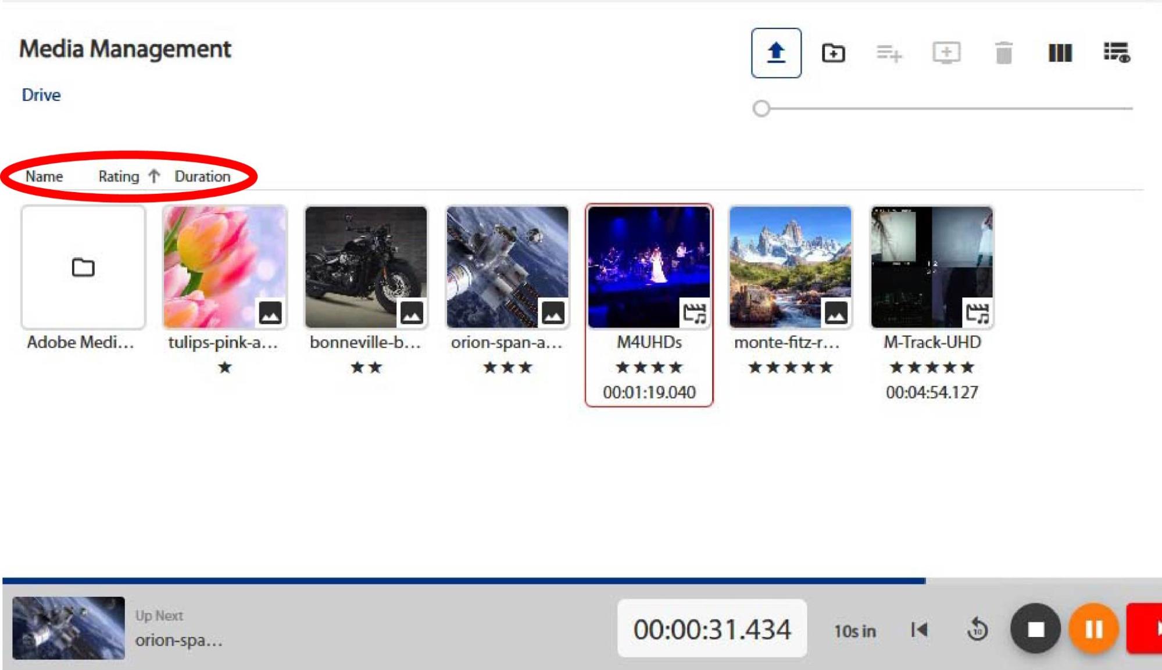Select the M-Track-UHD video thumbnail
The width and height of the screenshot is (1162, 670).
pyautogui.click(x=932, y=267)
